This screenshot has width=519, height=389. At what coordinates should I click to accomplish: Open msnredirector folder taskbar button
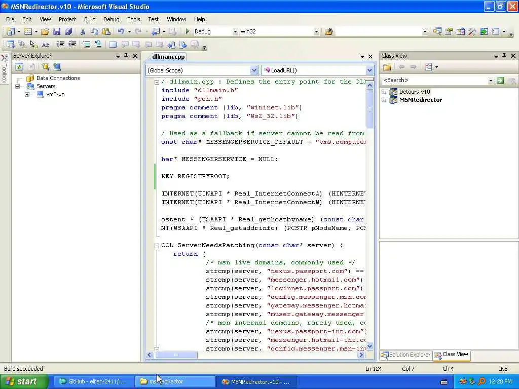pyautogui.click(x=175, y=381)
